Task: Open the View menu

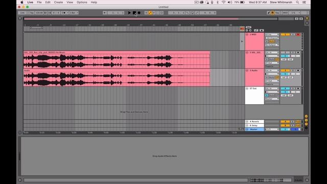Action: click(x=69, y=2)
